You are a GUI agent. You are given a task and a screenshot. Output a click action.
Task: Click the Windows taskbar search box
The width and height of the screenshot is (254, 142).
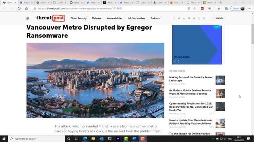[37, 138]
